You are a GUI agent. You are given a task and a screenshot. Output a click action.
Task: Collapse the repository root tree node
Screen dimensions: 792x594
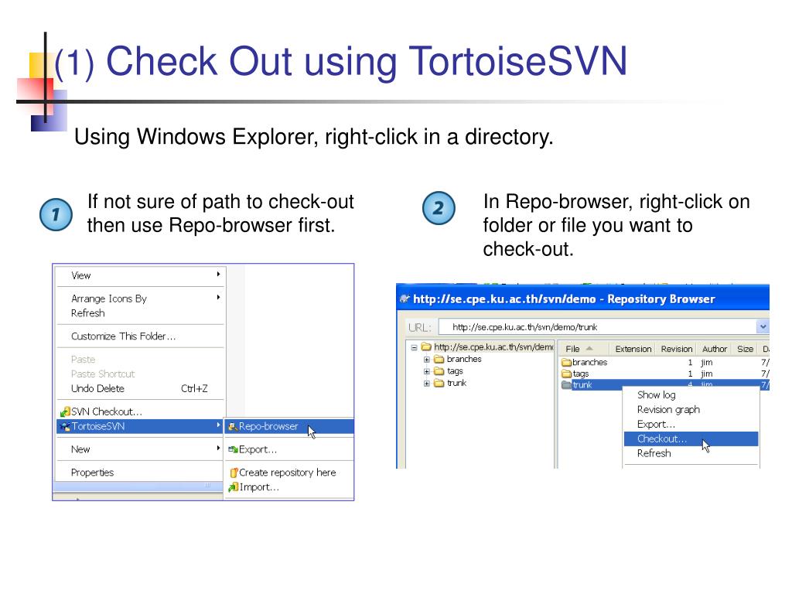[x=415, y=347]
